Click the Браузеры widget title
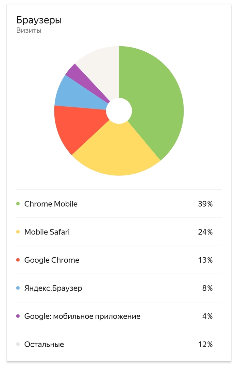Screen dimensions: 238x365 click(39, 20)
